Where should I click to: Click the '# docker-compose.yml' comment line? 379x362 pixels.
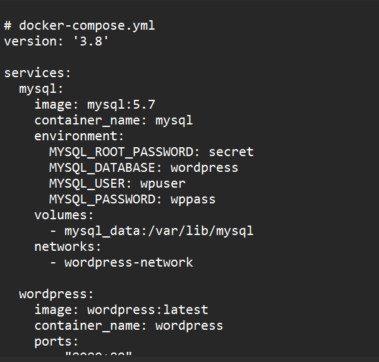click(x=79, y=26)
